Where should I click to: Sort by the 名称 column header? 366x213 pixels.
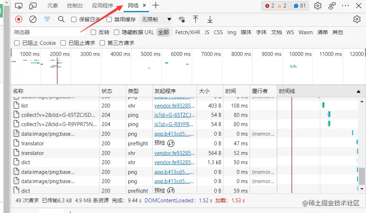click(x=55, y=91)
